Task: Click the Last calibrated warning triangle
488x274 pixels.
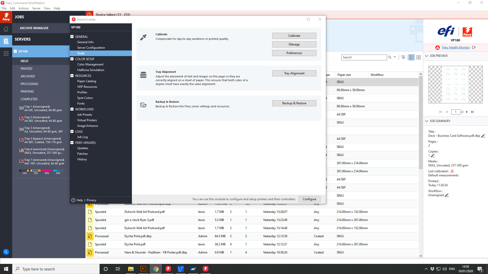Action: (x=452, y=171)
